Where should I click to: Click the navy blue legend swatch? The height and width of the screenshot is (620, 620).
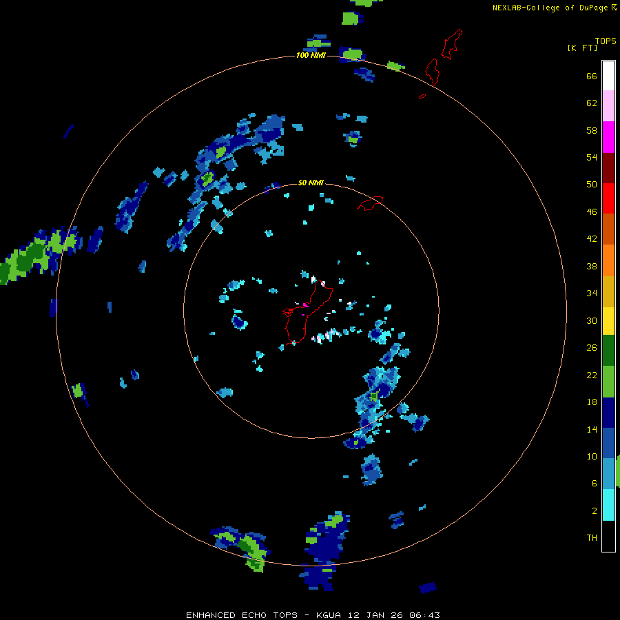coord(608,413)
